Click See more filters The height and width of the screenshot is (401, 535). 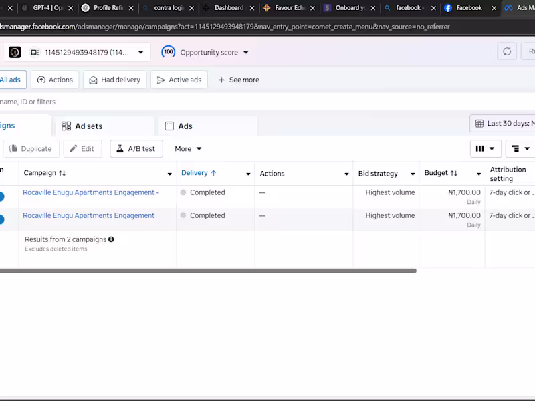pos(239,80)
